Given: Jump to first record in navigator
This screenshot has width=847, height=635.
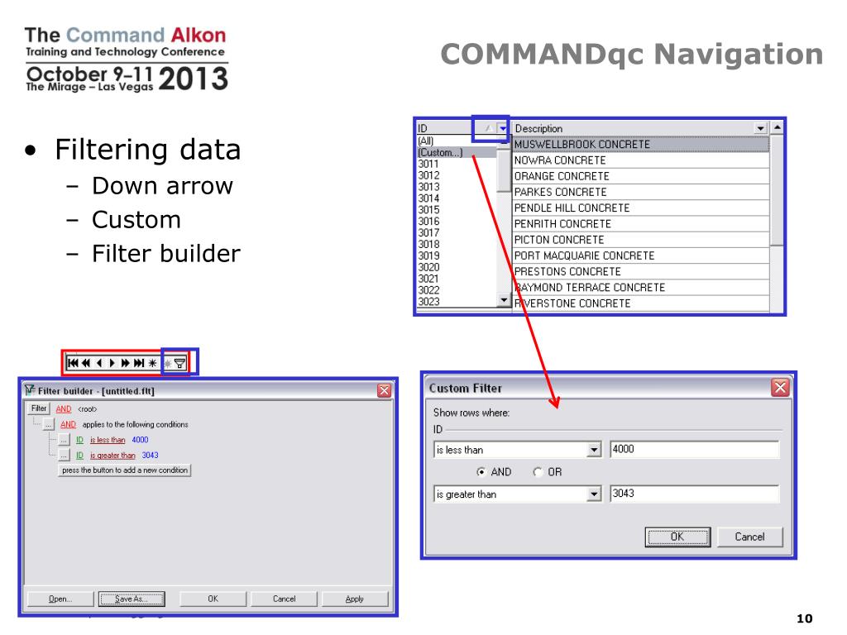Looking at the screenshot, I should click(x=73, y=363).
